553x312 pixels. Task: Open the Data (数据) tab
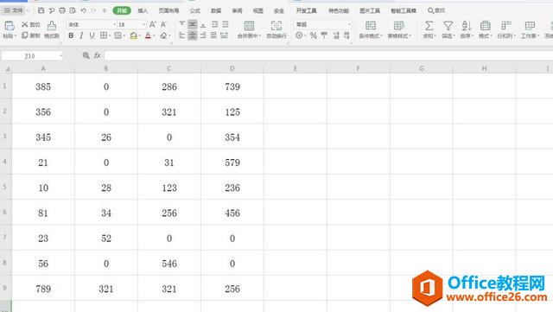point(216,10)
